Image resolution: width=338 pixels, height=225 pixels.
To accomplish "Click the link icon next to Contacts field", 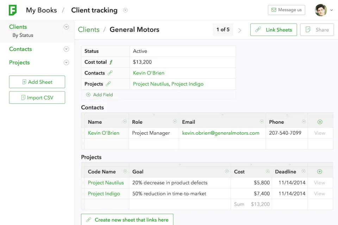I will click(110, 73).
